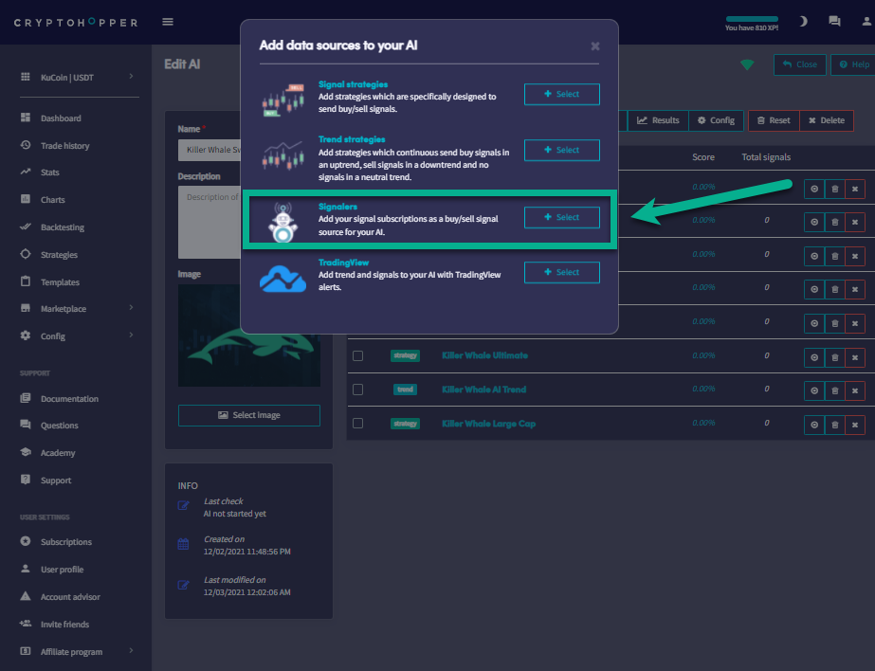Click the hamburger menu icon
The height and width of the screenshot is (671, 875).
point(168,22)
